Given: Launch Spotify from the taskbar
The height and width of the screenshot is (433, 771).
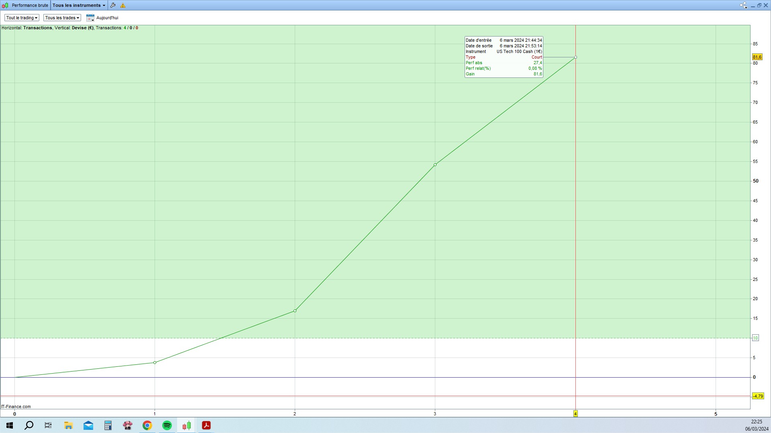Looking at the screenshot, I should [167, 425].
